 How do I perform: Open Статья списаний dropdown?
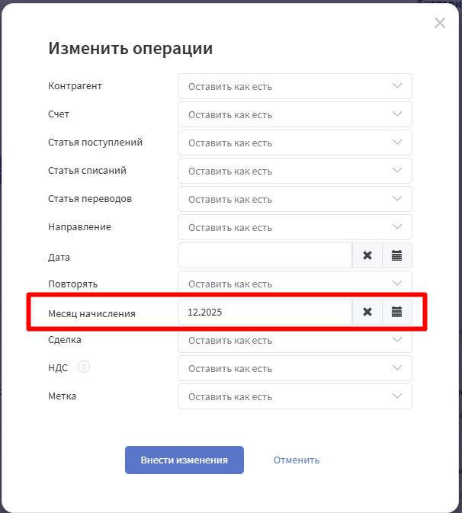point(294,171)
